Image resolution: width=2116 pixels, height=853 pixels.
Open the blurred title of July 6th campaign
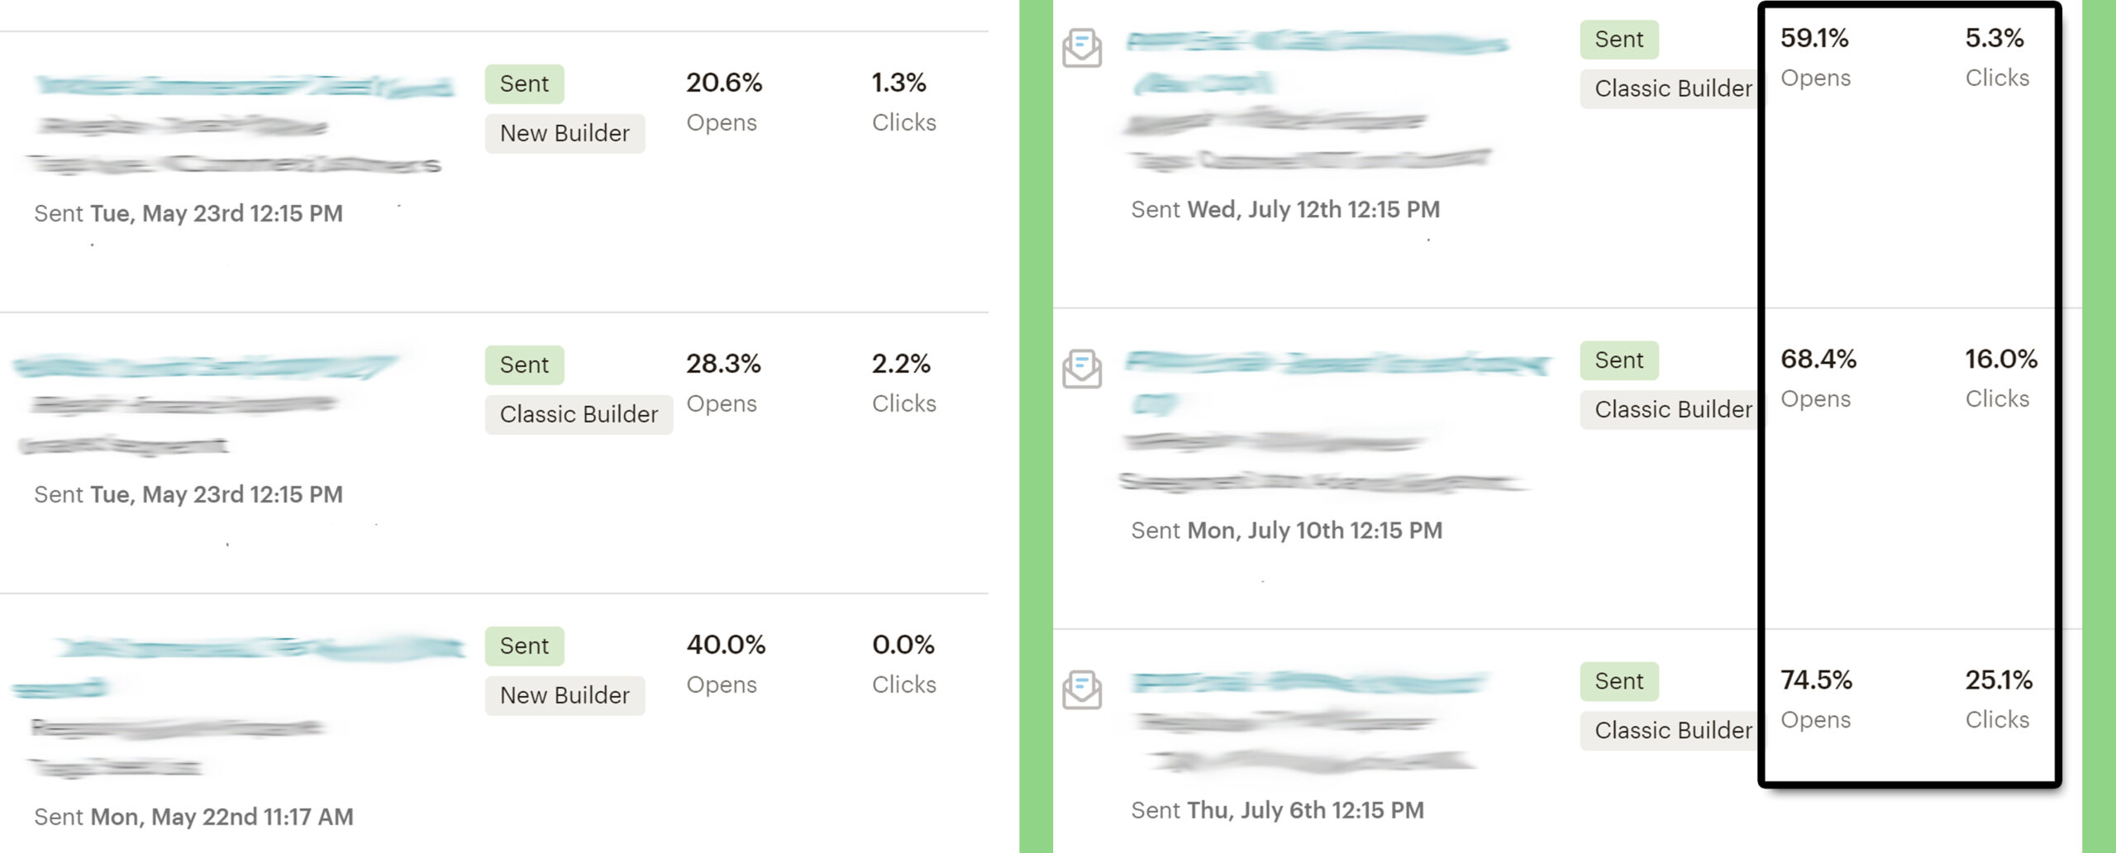1309,683
